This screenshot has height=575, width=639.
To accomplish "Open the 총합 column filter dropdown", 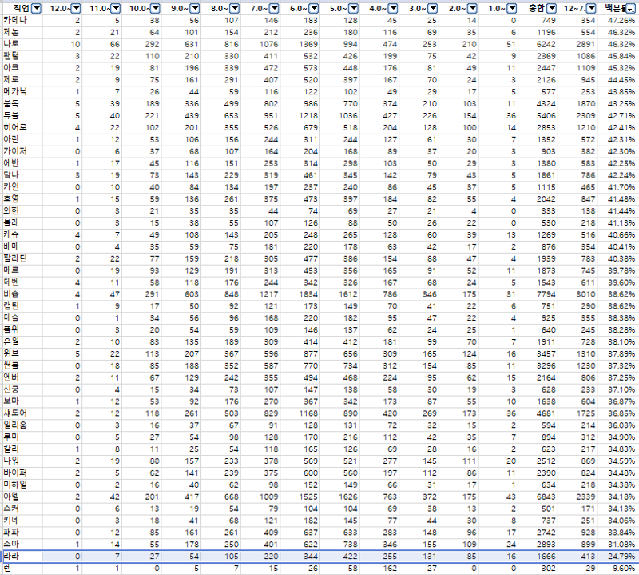I will [x=552, y=8].
